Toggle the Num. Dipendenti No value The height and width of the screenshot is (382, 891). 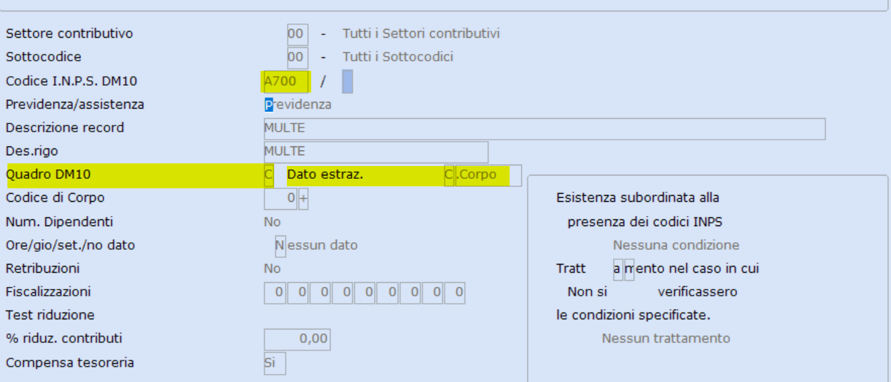click(272, 222)
